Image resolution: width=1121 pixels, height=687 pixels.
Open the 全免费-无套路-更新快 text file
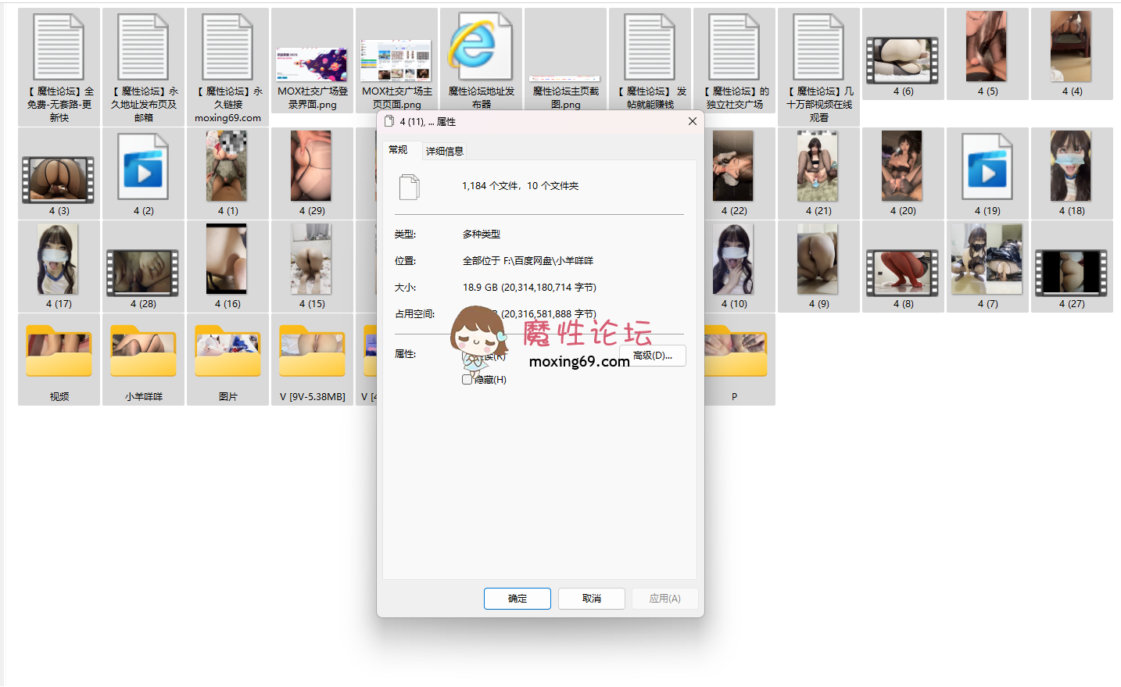tap(59, 48)
